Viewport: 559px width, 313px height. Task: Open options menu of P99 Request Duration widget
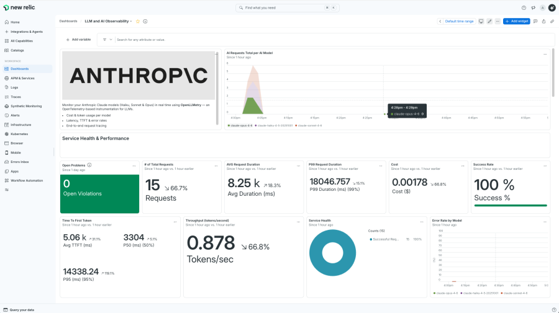tap(381, 165)
